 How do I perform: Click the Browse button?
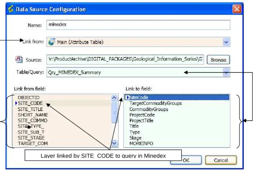pyautogui.click(x=218, y=60)
